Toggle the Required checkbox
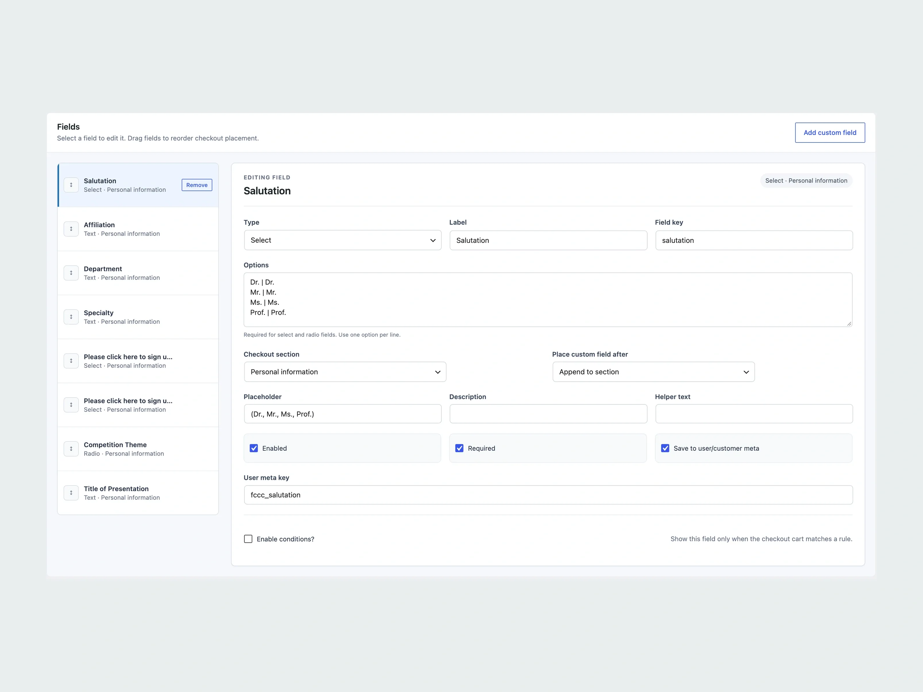 pyautogui.click(x=459, y=448)
